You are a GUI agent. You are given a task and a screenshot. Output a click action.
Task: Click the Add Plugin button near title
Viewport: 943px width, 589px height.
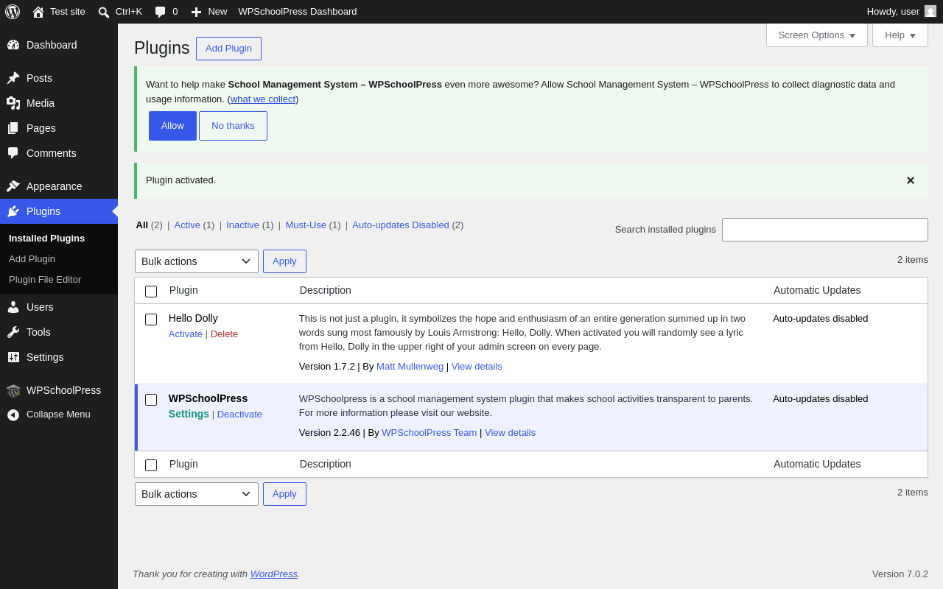tap(228, 49)
